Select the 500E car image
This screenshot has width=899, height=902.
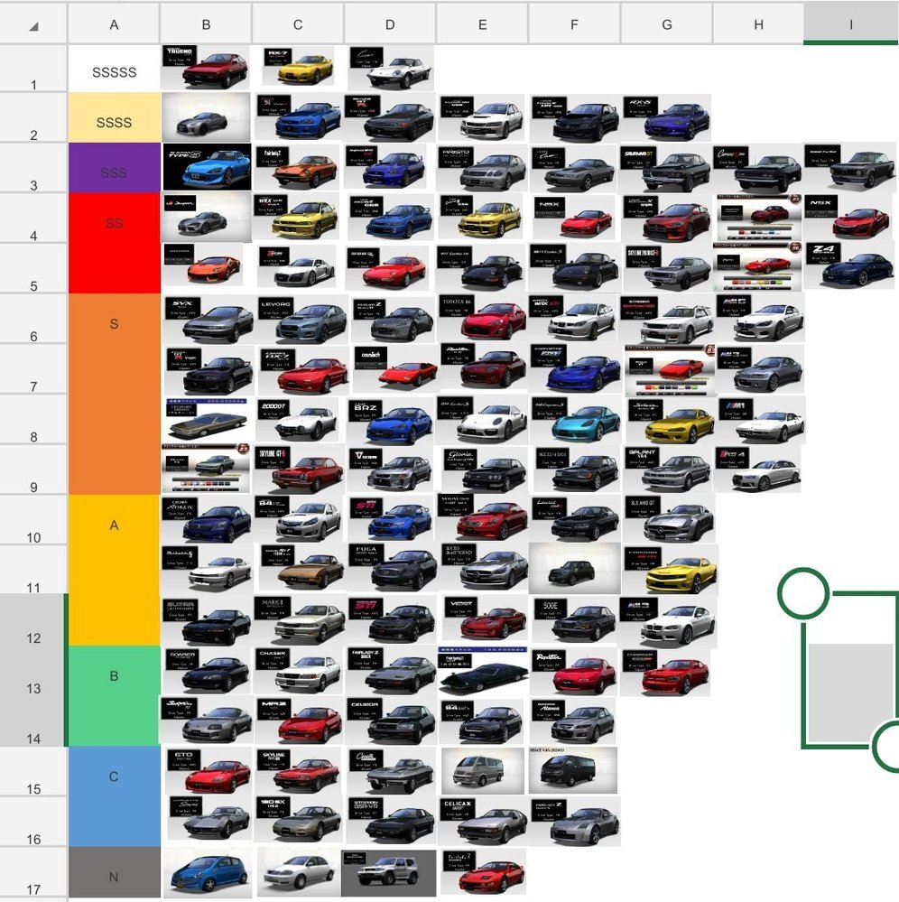pyautogui.click(x=575, y=620)
